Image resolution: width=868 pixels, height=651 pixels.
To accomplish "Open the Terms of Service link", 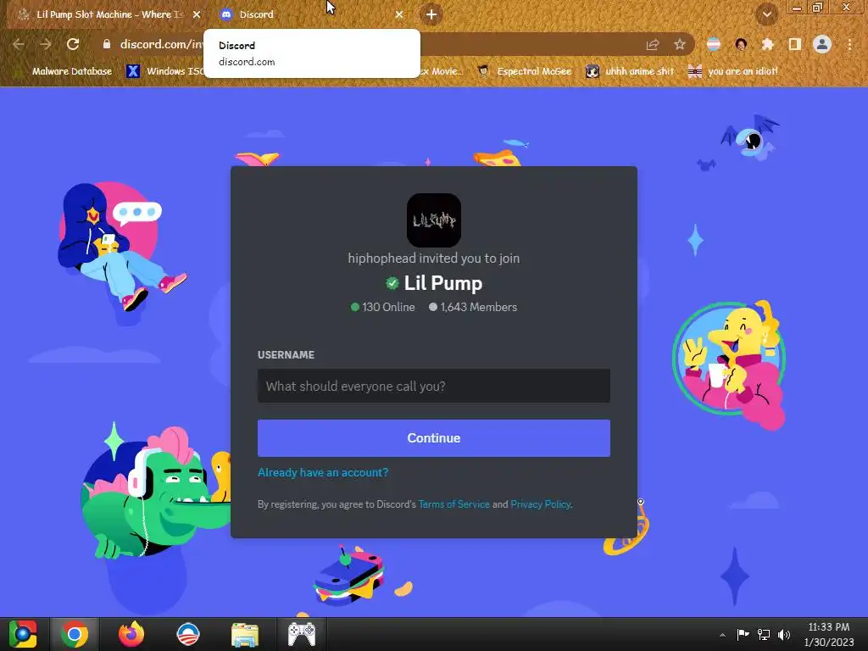I will tap(454, 504).
